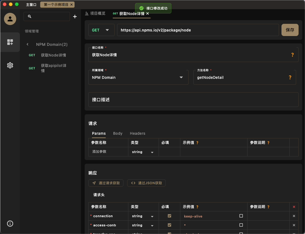Screen dimensions: 305x234
Task: Switch to the Headers tab
Action: [x=138, y=133]
